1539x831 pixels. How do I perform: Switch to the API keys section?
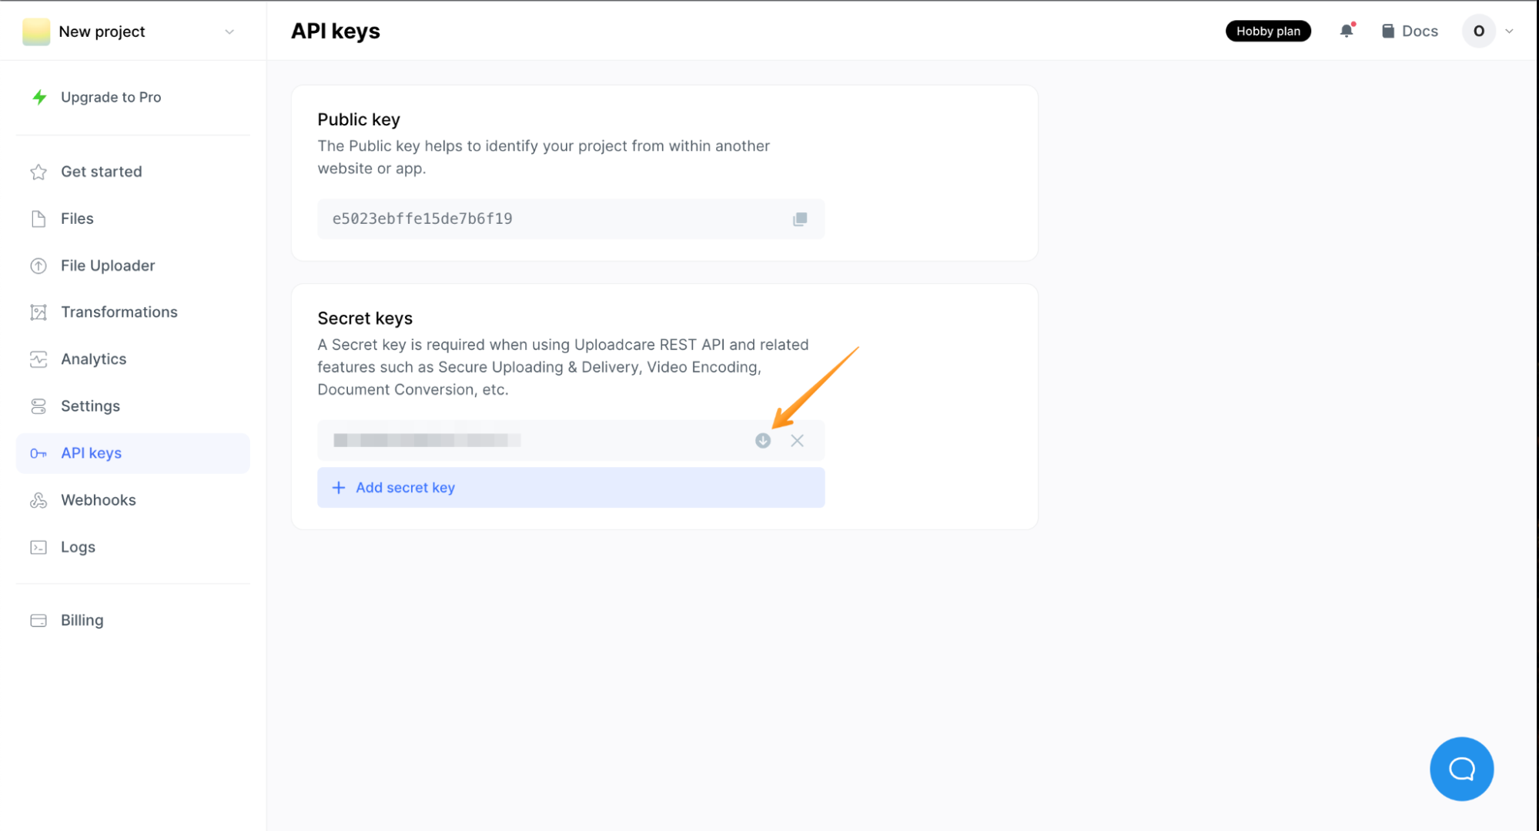pyautogui.click(x=91, y=453)
